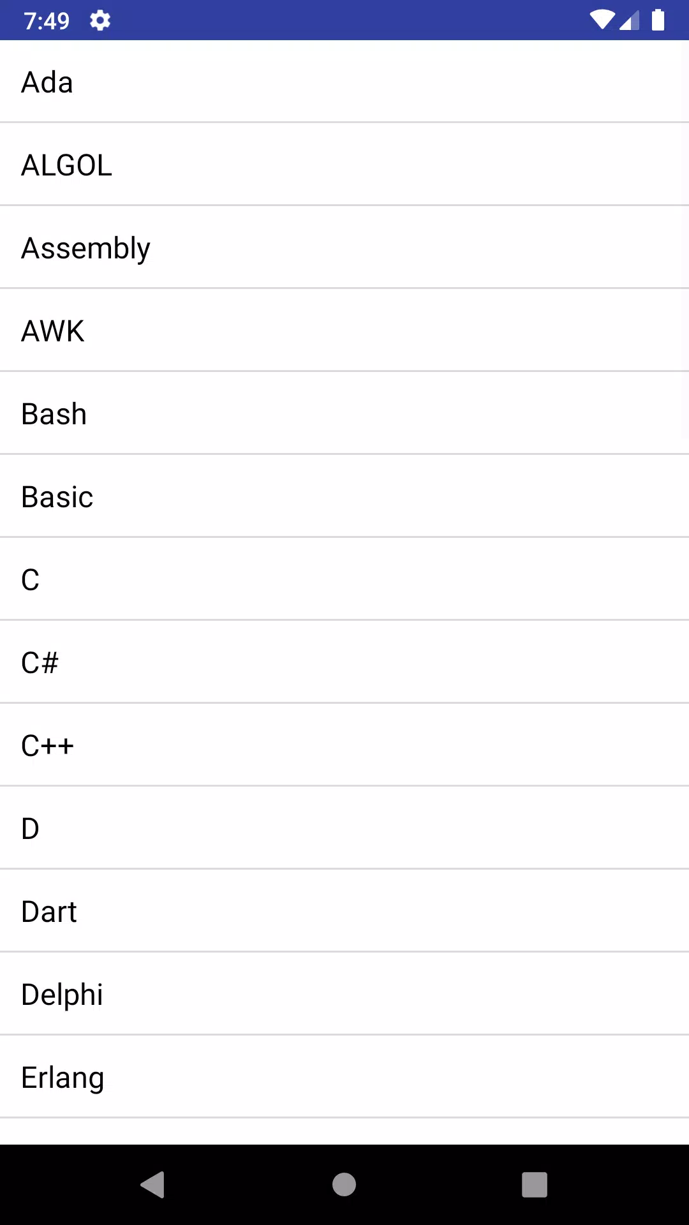This screenshot has height=1225, width=689.
Task: Select AWK in the list
Action: point(344,330)
